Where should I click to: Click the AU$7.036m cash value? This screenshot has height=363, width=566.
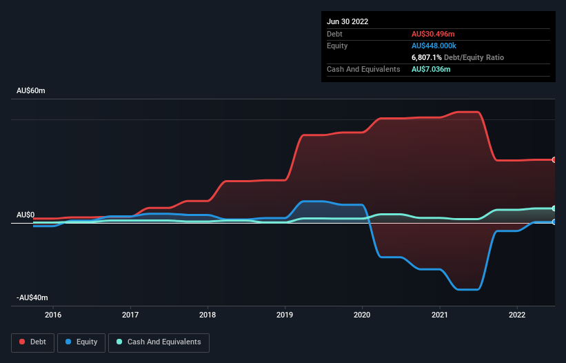click(431, 69)
